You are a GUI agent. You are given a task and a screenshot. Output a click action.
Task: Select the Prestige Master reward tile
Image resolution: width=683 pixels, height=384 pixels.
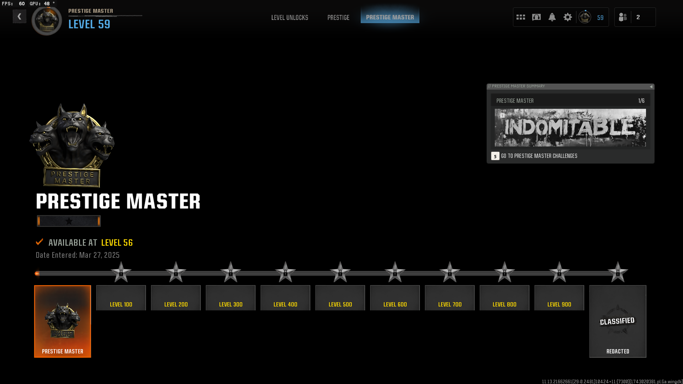(63, 321)
